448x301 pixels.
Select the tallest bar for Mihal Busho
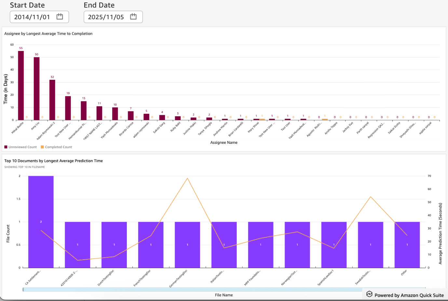[x=21, y=85]
